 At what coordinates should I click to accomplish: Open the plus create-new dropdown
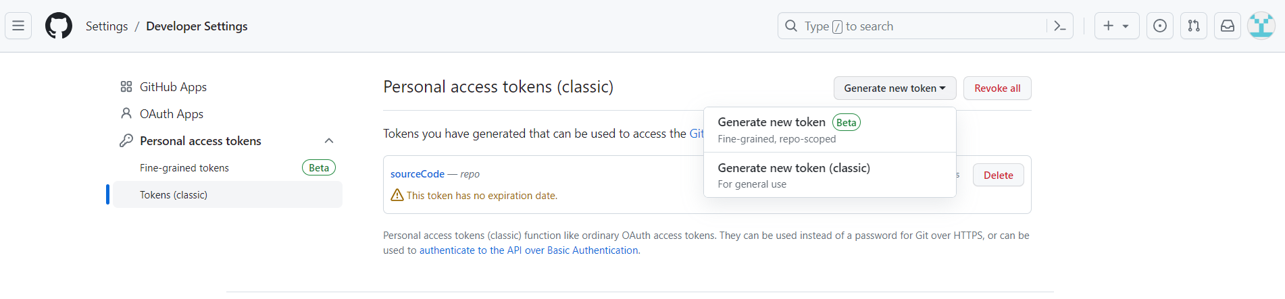click(1116, 26)
